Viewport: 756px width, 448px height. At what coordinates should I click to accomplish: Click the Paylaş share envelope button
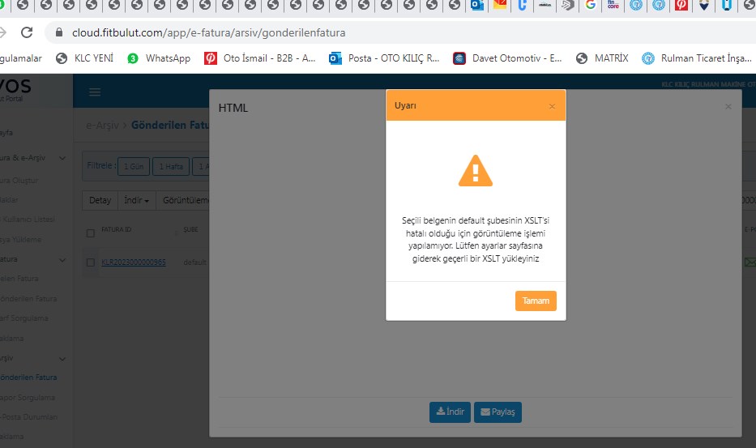[498, 412]
